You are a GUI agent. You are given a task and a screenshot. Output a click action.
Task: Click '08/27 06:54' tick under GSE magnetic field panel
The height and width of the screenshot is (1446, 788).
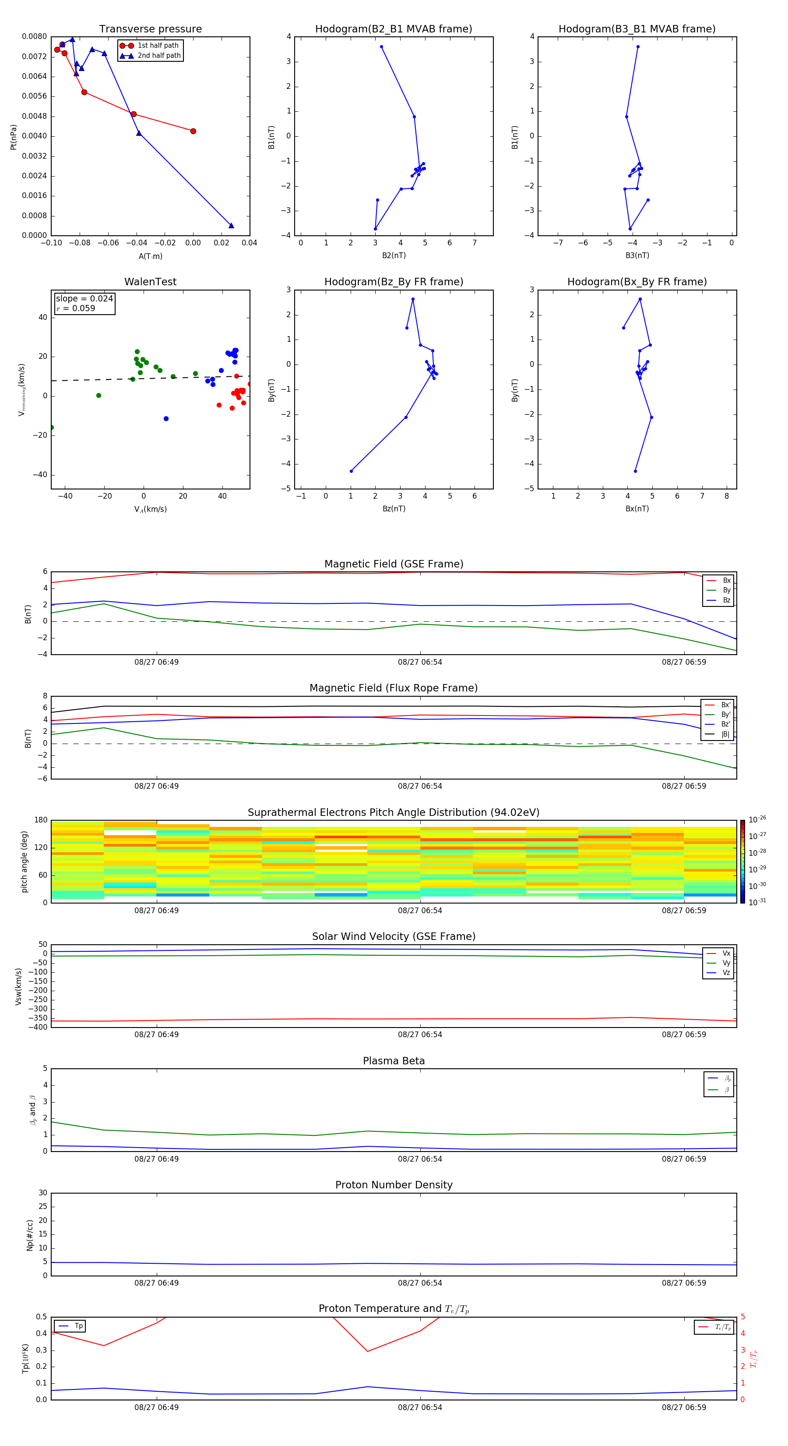click(x=420, y=663)
